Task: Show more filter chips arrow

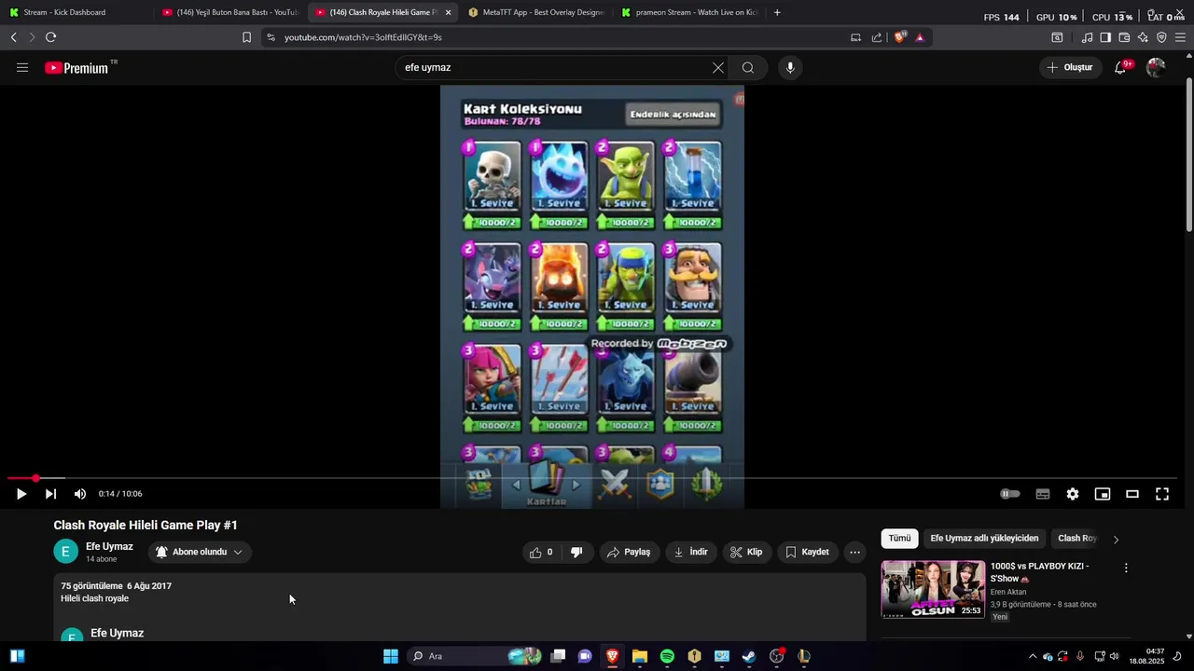Action: point(1116,539)
